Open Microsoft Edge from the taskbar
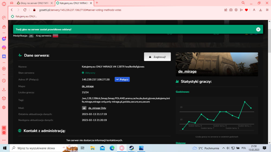Image resolution: width=271 pixels, height=152 pixels. 112,148
